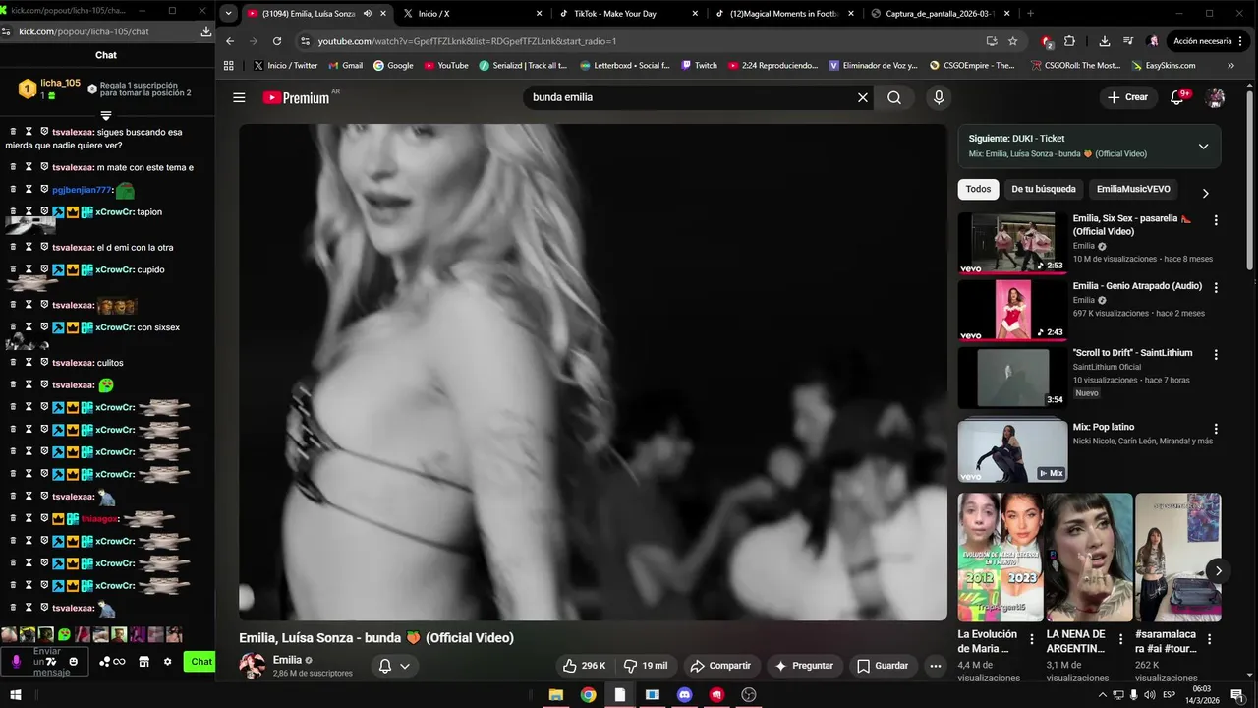Show hidden bookmarks overflow chevron
This screenshot has height=708, width=1258.
pos(1231,66)
